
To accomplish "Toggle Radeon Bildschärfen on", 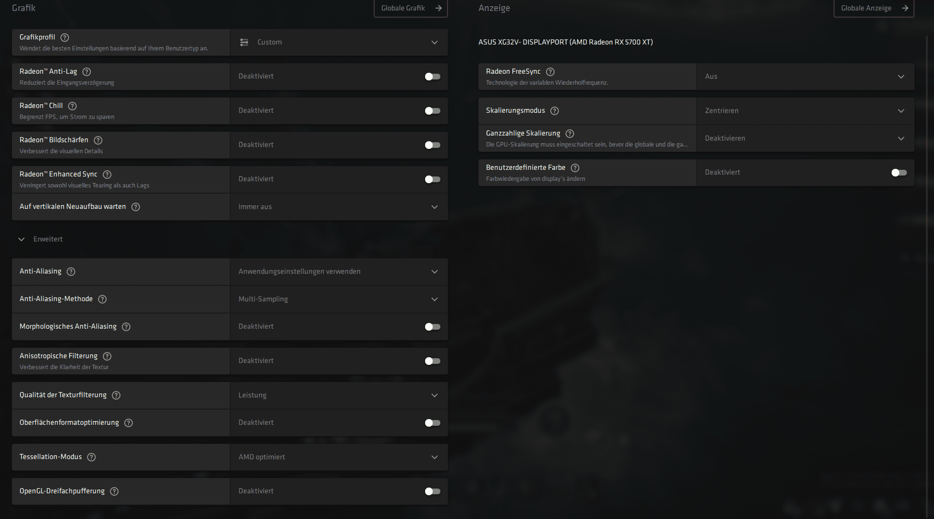I will tap(433, 145).
